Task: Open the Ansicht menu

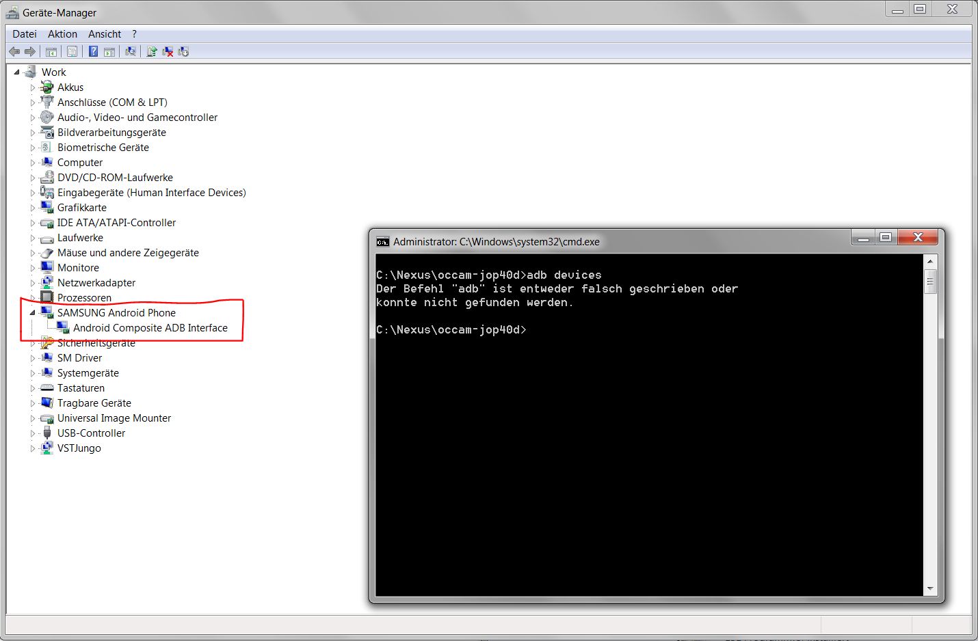Action: coord(105,33)
